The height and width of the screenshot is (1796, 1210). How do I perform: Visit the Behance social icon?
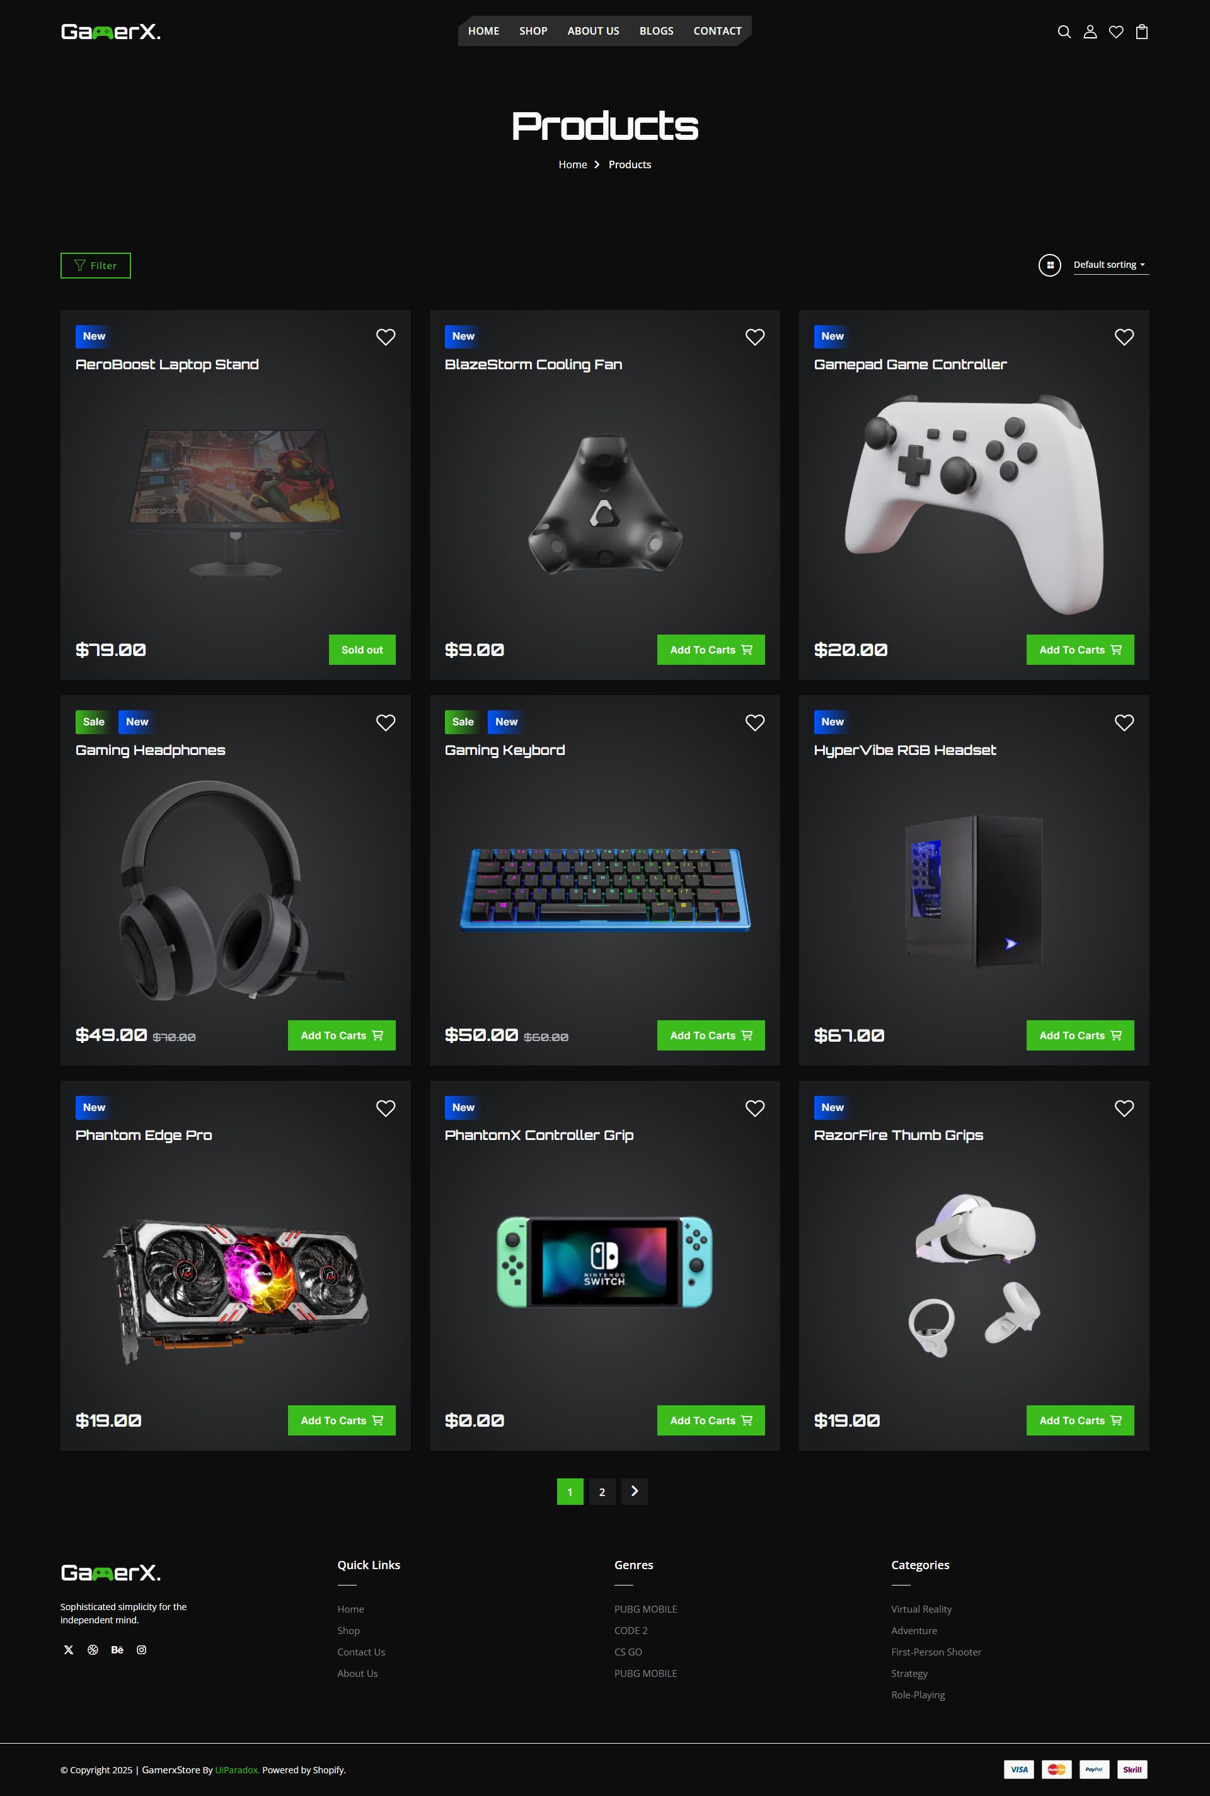(x=117, y=1649)
